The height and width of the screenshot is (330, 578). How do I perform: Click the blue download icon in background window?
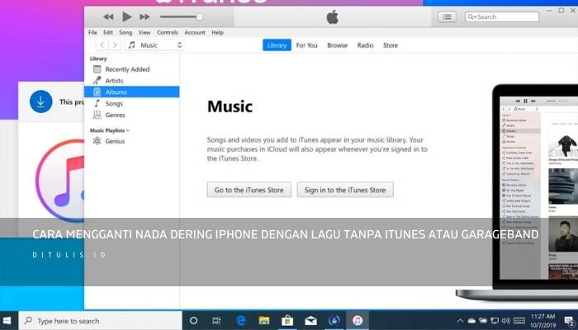click(41, 101)
